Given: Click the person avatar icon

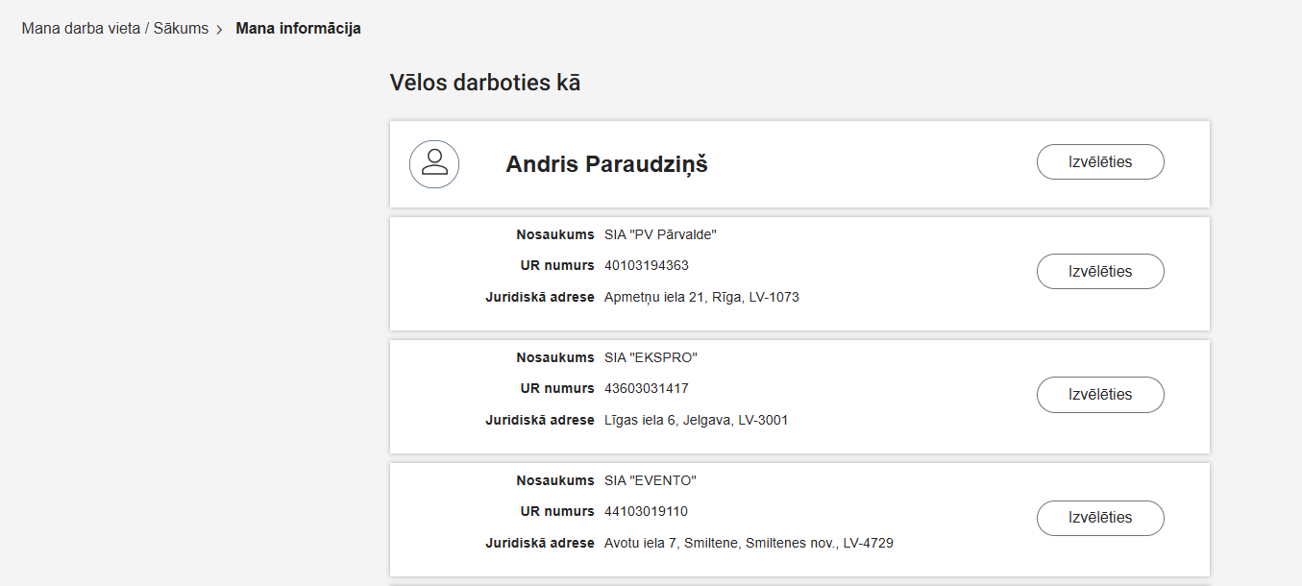Looking at the screenshot, I should coord(434,163).
